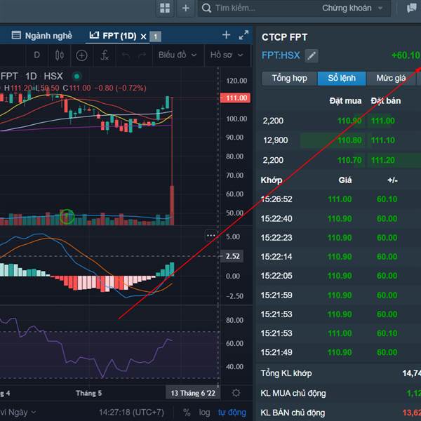Viewport: 421px width, 421px height.
Task: Click bid price 110.80
Action: tap(349, 140)
